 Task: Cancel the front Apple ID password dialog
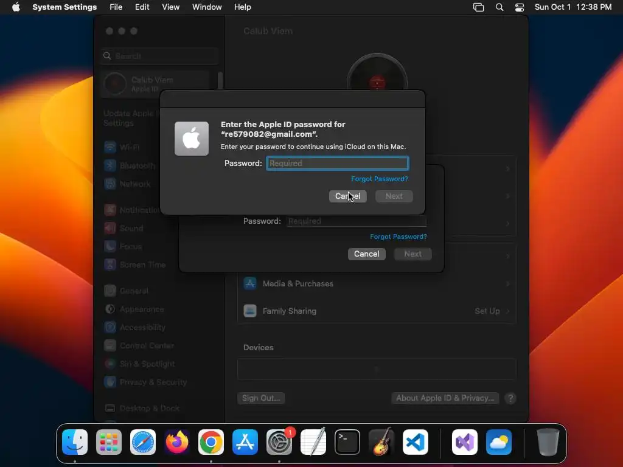[x=347, y=196]
